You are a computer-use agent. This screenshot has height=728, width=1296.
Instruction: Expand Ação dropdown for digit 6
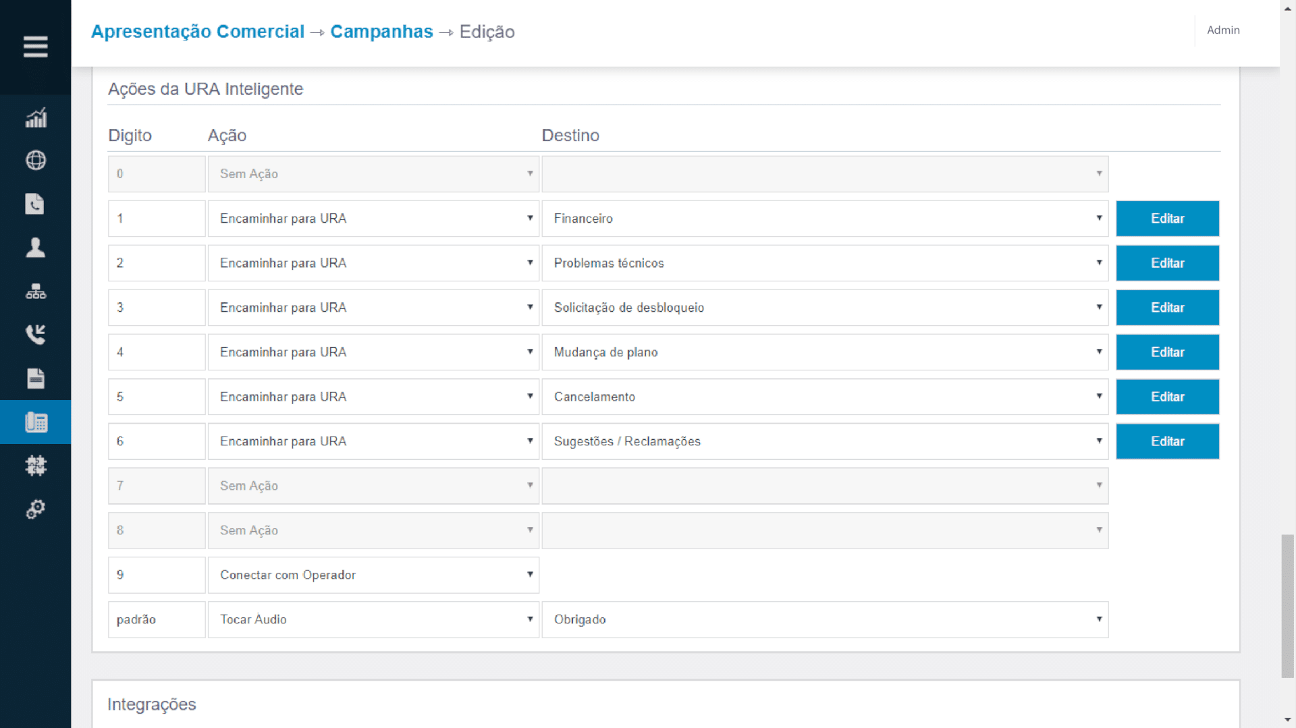(373, 441)
